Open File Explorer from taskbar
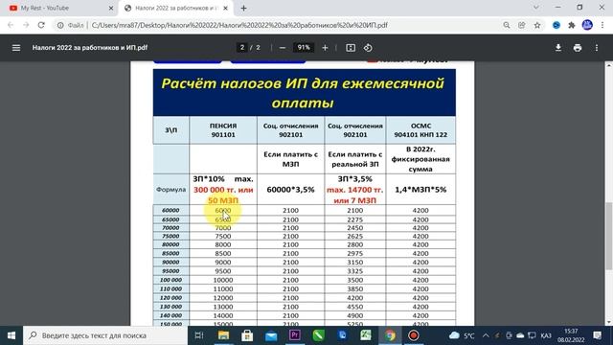Screen dimensions: 613x345 [223, 335]
